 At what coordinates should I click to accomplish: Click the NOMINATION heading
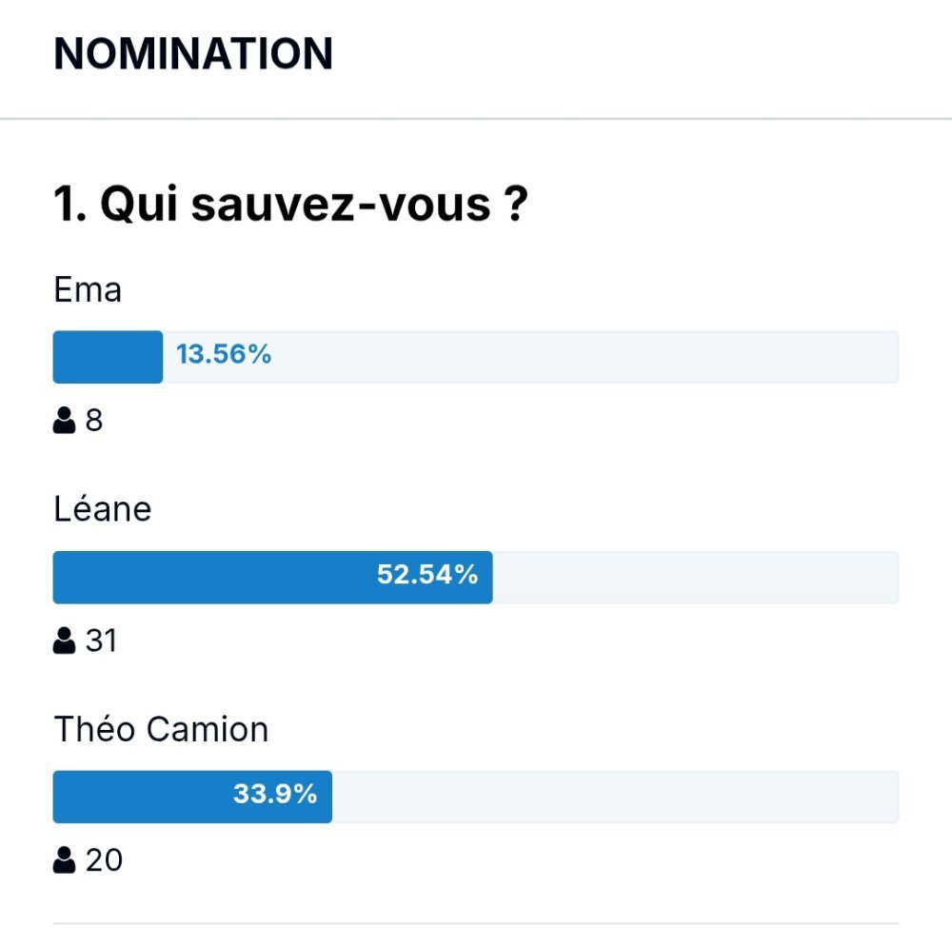[193, 54]
